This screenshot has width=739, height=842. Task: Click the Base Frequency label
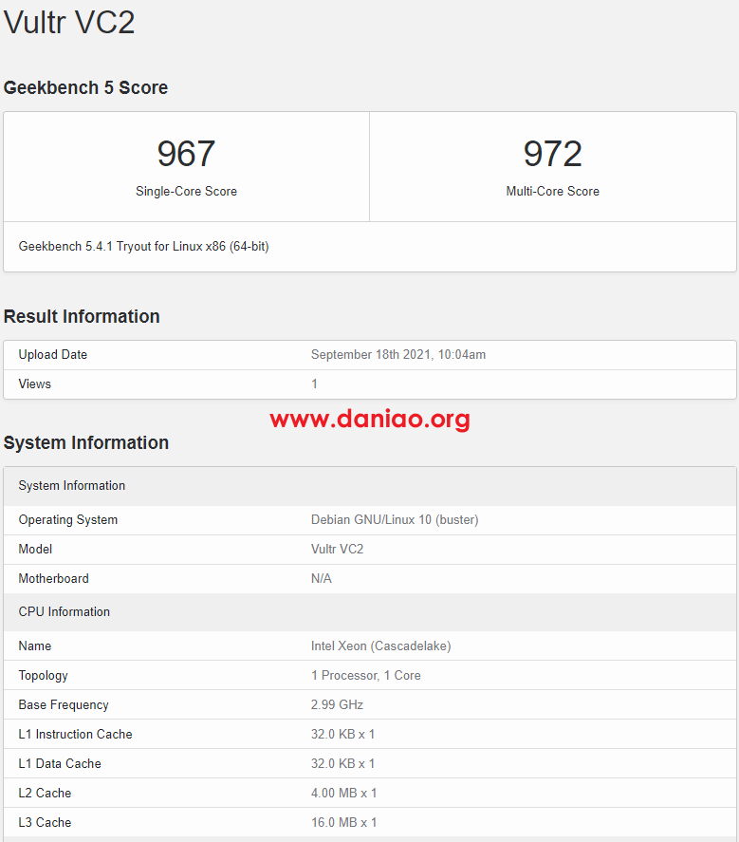(x=64, y=704)
